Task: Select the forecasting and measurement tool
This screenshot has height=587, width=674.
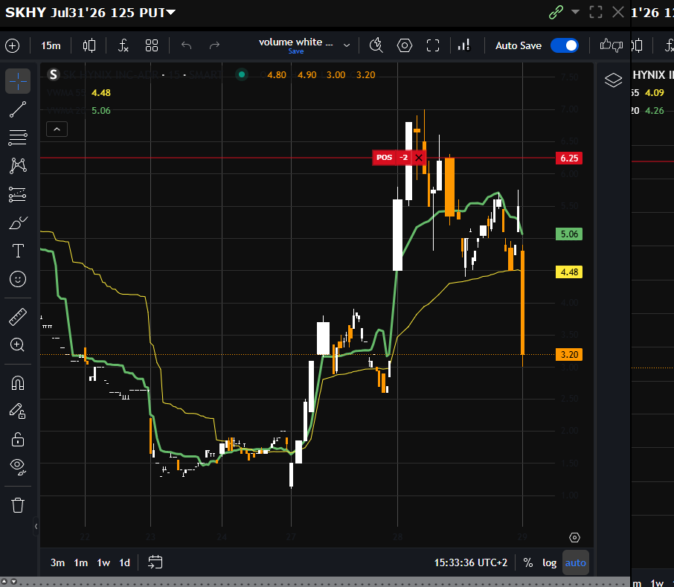Action: [18, 195]
